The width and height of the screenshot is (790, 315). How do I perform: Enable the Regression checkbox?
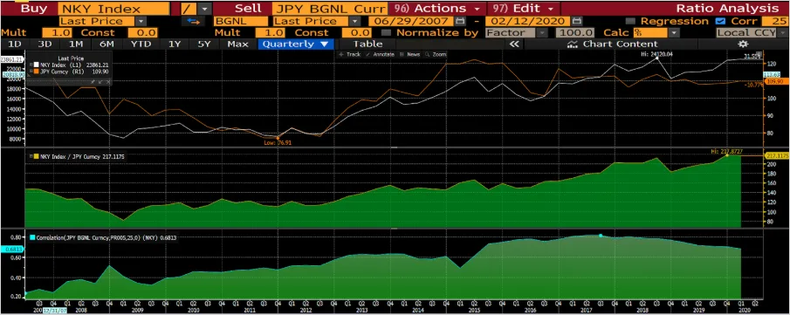click(630, 21)
